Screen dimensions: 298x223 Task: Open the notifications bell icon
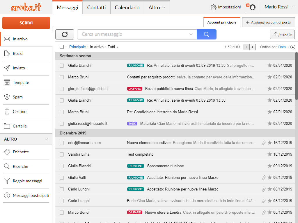(252, 7)
